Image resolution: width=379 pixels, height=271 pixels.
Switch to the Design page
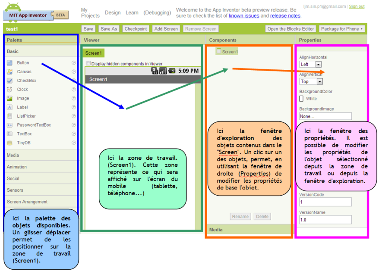(x=113, y=12)
